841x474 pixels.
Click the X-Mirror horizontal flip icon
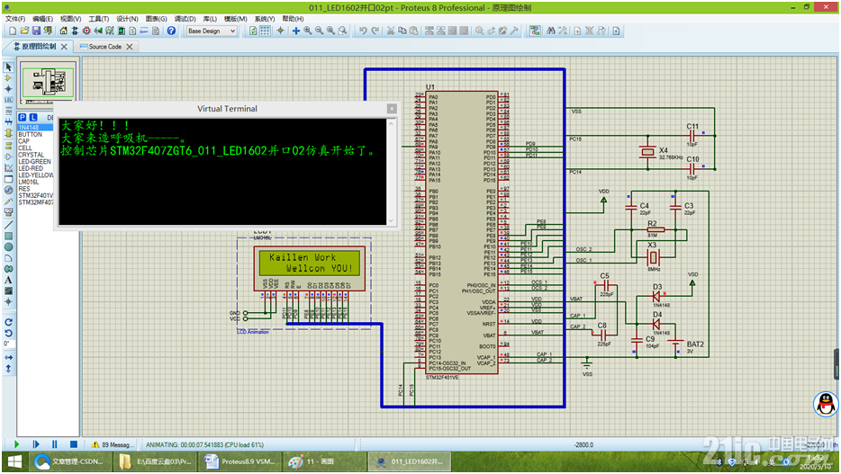tap(9, 357)
